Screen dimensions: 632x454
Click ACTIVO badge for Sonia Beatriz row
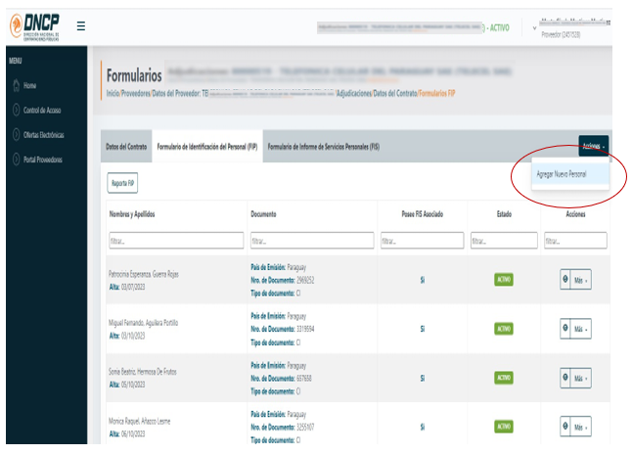coord(504,378)
